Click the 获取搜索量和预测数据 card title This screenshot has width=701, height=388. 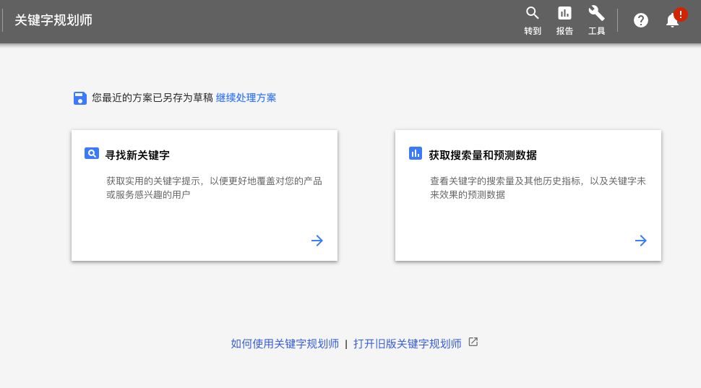(x=482, y=155)
